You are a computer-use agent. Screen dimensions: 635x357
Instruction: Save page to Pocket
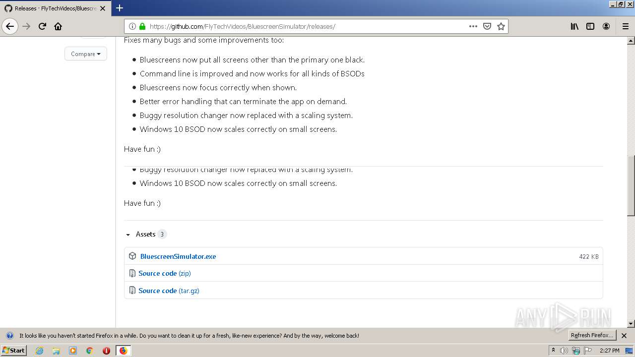(x=487, y=26)
